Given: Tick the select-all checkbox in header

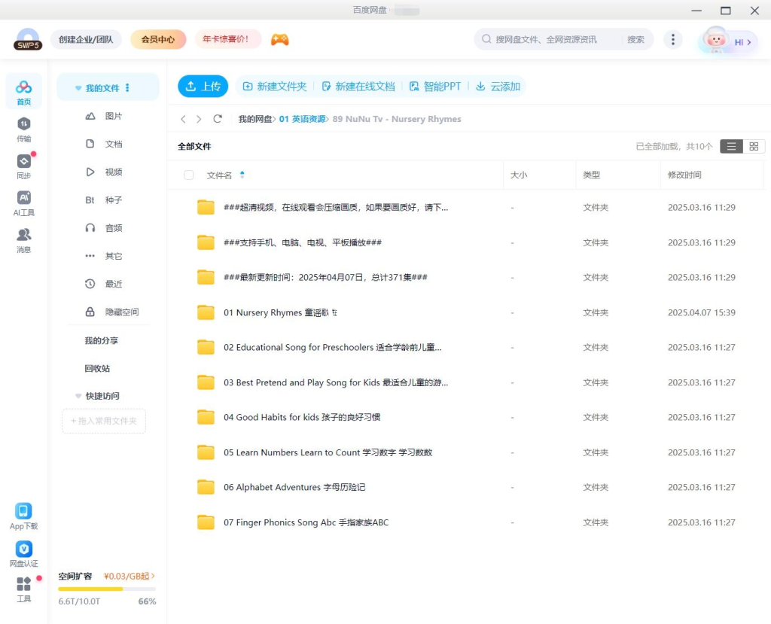Looking at the screenshot, I should pos(189,175).
